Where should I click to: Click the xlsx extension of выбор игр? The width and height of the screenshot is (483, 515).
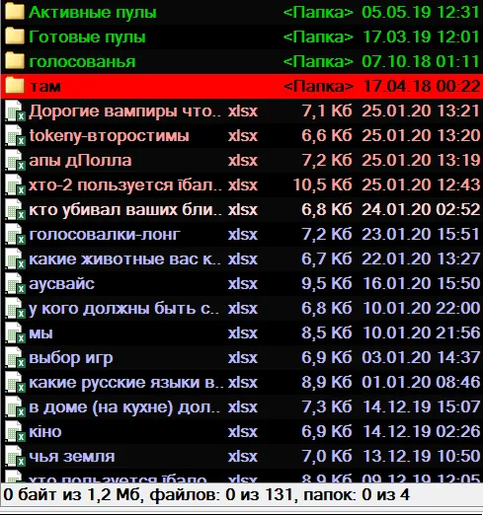point(243,357)
